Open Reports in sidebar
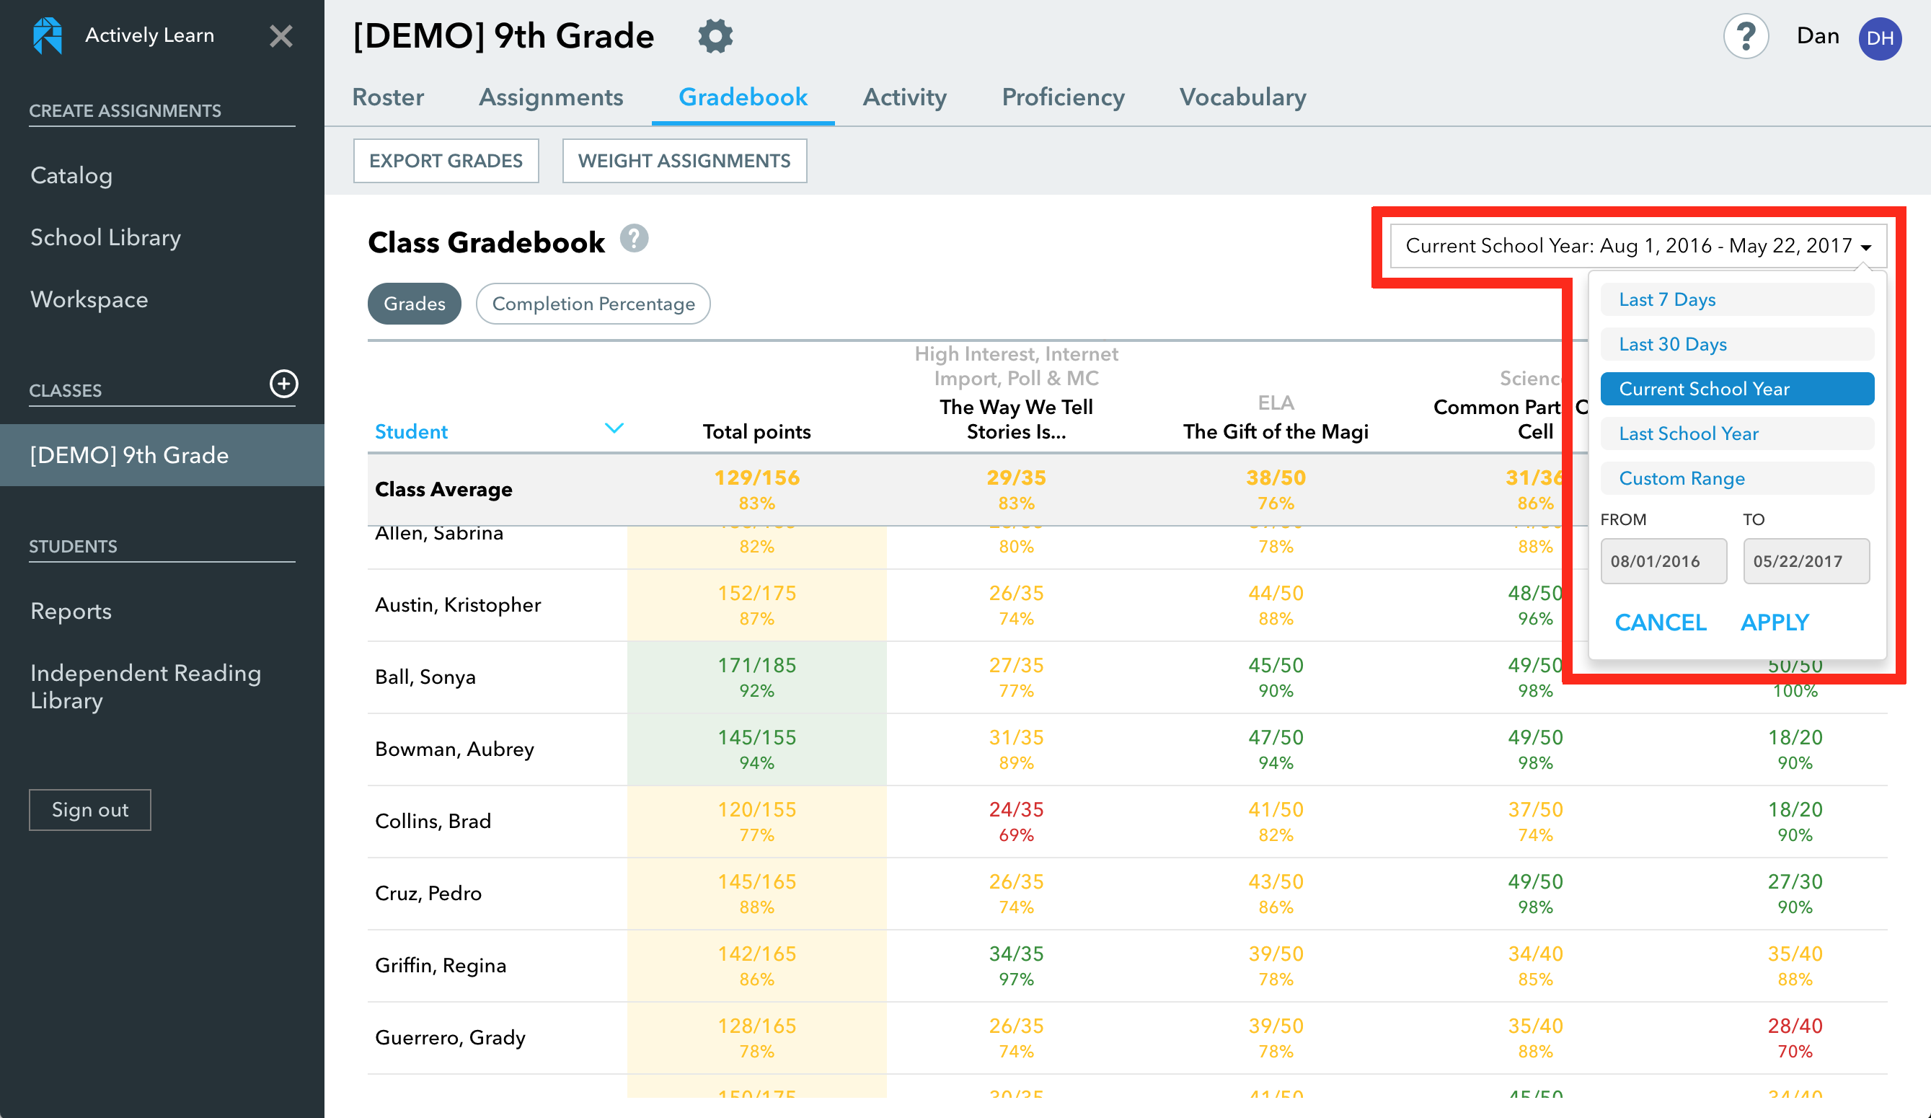 click(x=71, y=612)
